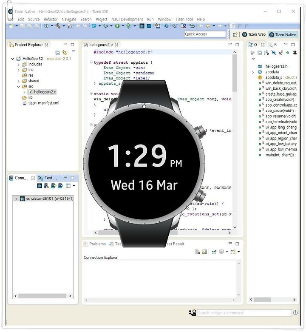This screenshot has width=306, height=332.
Task: Click the layout toggle icon in Connection panel
Action: click(x=68, y=186)
